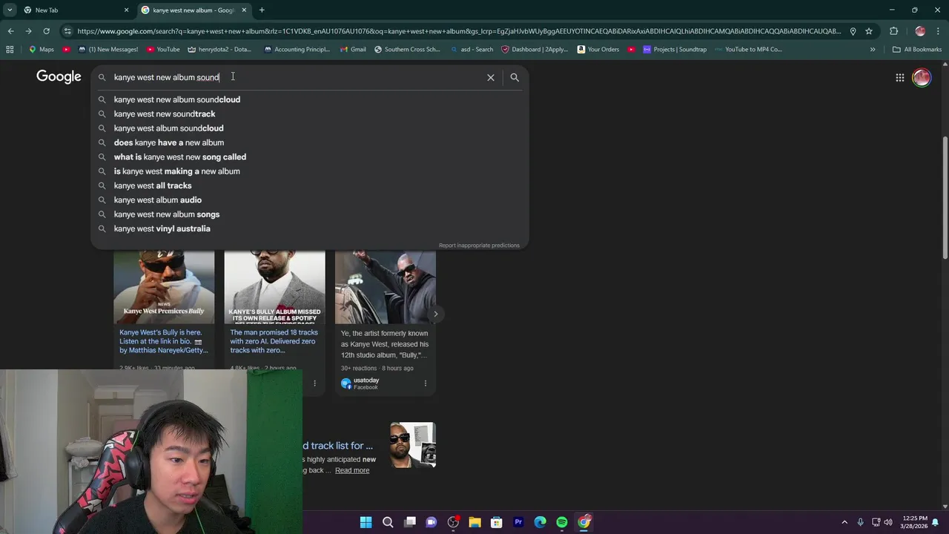Go back to previous page
Image resolution: width=949 pixels, height=534 pixels.
pyautogui.click(x=10, y=31)
